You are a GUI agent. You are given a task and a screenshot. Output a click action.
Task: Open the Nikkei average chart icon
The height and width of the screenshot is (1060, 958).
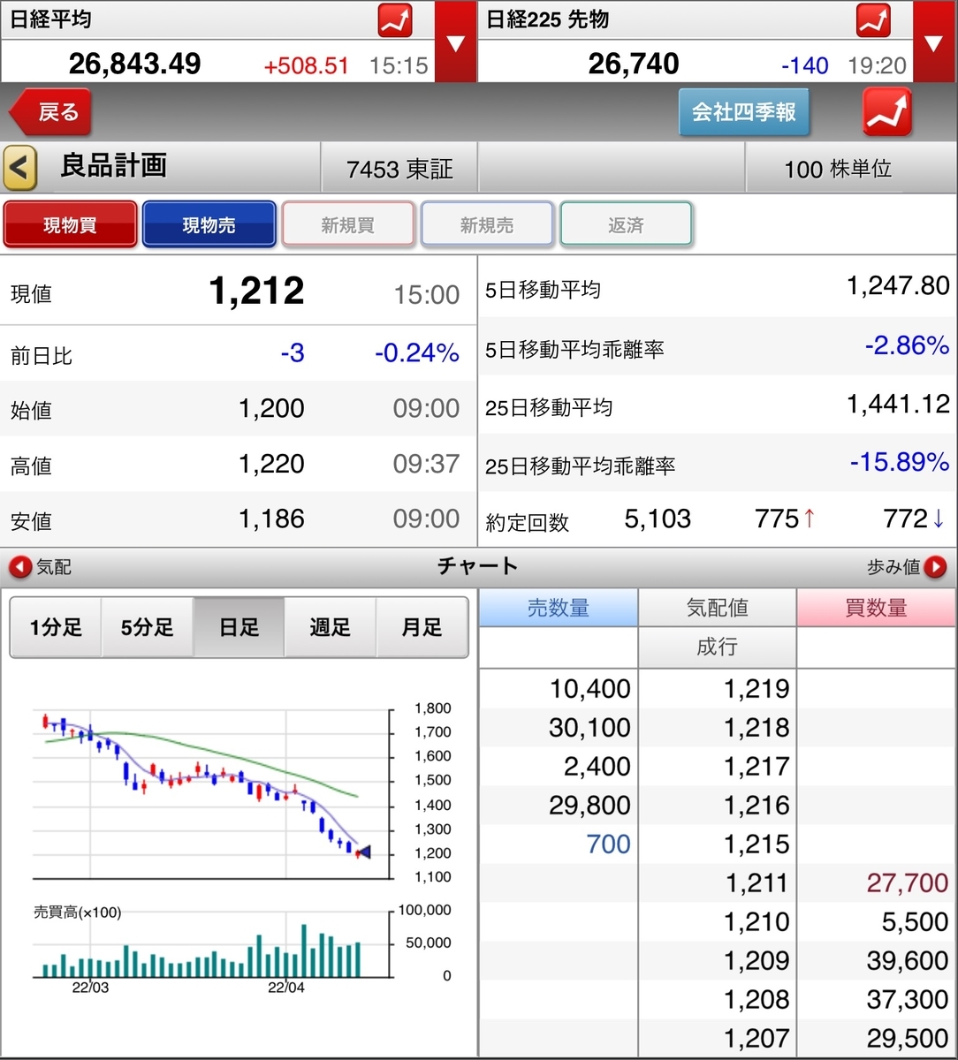pyautogui.click(x=395, y=20)
